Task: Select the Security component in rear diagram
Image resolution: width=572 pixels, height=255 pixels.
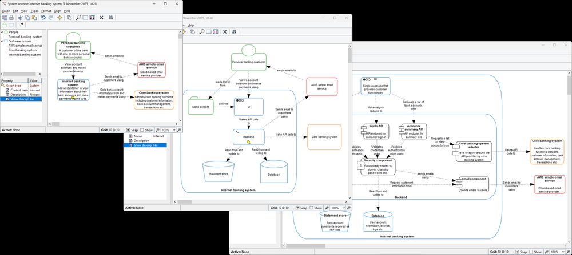Action: click(x=377, y=166)
